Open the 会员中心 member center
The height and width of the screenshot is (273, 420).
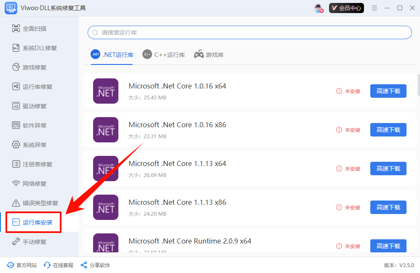pyautogui.click(x=346, y=8)
